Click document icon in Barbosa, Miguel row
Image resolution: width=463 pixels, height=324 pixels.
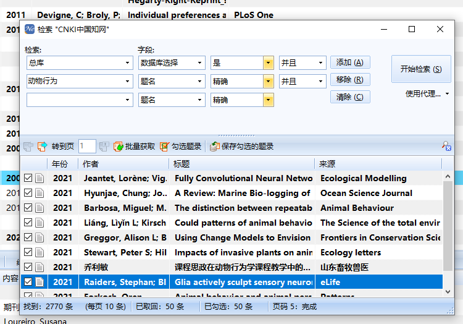pos(40,208)
